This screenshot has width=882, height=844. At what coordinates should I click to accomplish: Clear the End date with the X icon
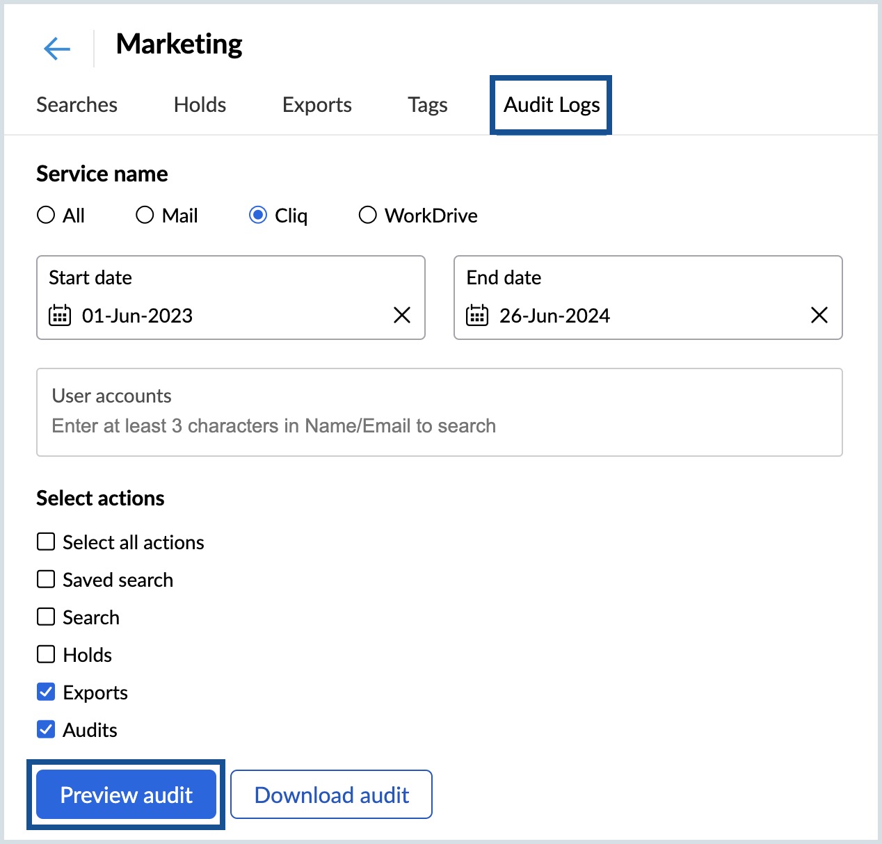[x=819, y=315]
